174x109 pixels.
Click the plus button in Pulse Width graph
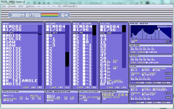[170, 27]
